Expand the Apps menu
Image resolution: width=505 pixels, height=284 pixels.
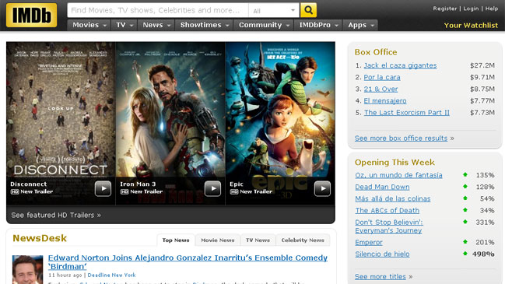click(x=360, y=25)
